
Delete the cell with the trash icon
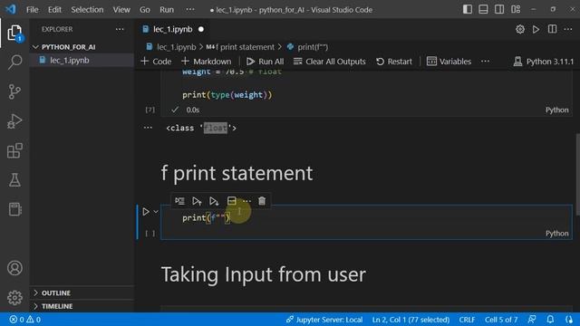(262, 201)
